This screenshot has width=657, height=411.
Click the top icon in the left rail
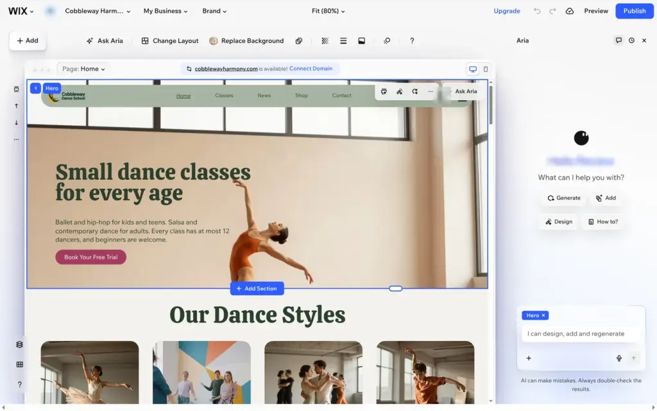pos(16,89)
